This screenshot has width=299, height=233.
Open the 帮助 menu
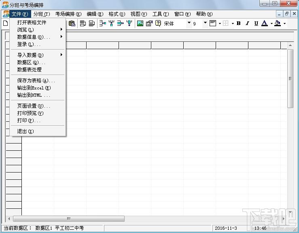204,14
